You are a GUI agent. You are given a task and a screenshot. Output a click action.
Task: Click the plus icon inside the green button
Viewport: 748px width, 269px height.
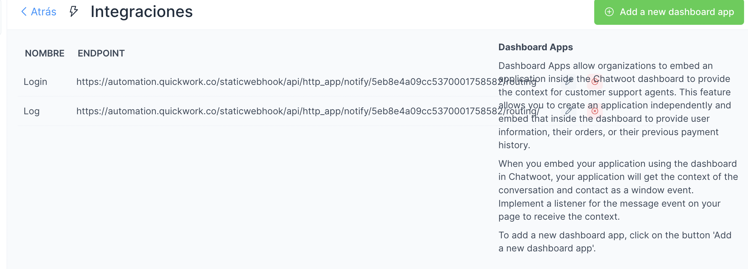point(609,12)
